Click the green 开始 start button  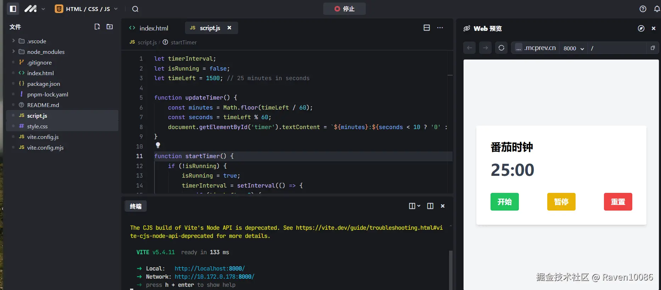[504, 202]
